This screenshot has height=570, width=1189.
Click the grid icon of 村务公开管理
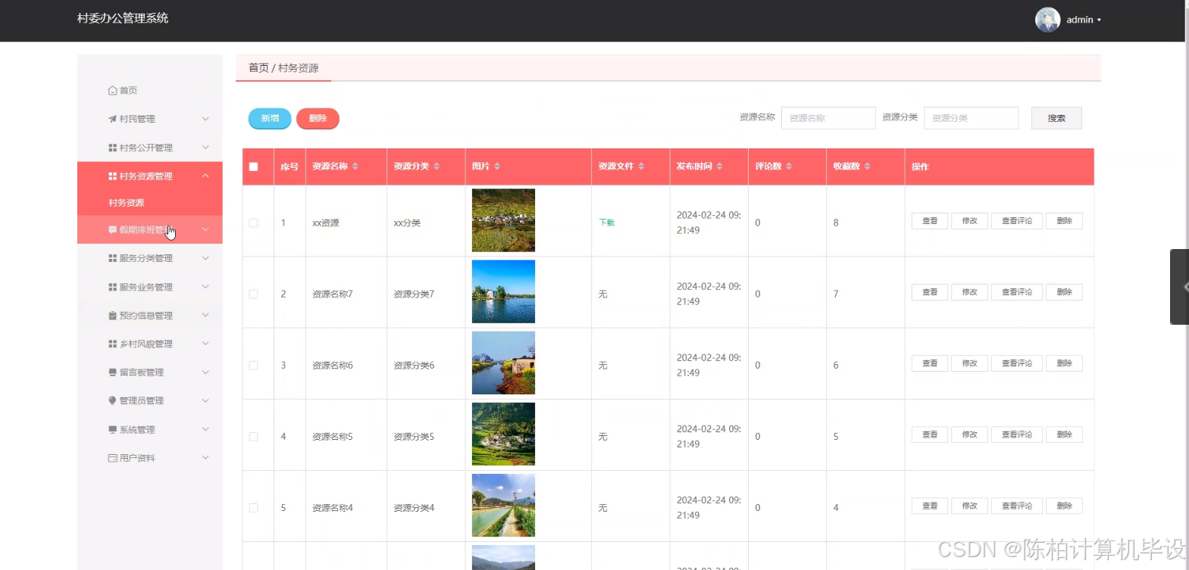pos(112,148)
